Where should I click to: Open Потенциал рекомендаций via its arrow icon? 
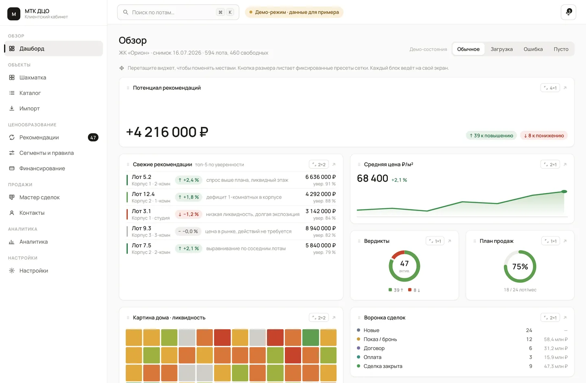point(565,88)
